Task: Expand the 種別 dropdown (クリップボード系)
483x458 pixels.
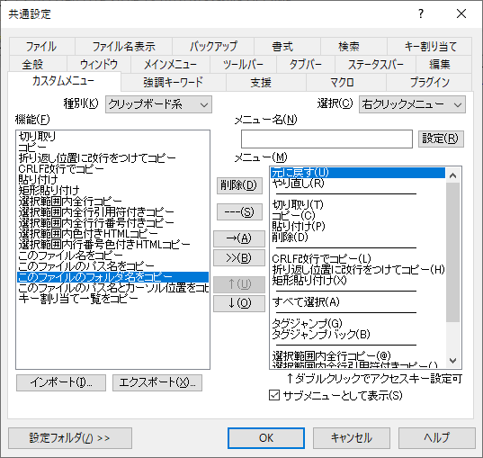Action: pyautogui.click(x=158, y=104)
